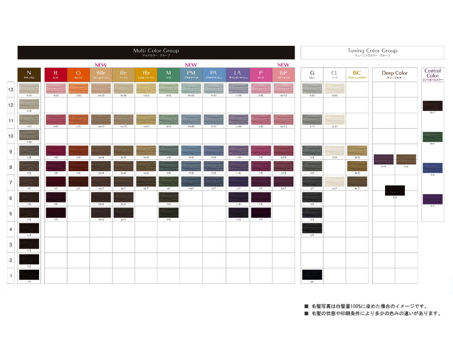
Task: Select the orange O column header
Action: tap(78, 75)
